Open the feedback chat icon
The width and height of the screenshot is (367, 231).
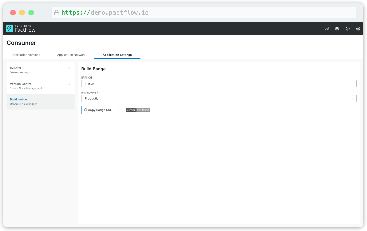click(327, 29)
